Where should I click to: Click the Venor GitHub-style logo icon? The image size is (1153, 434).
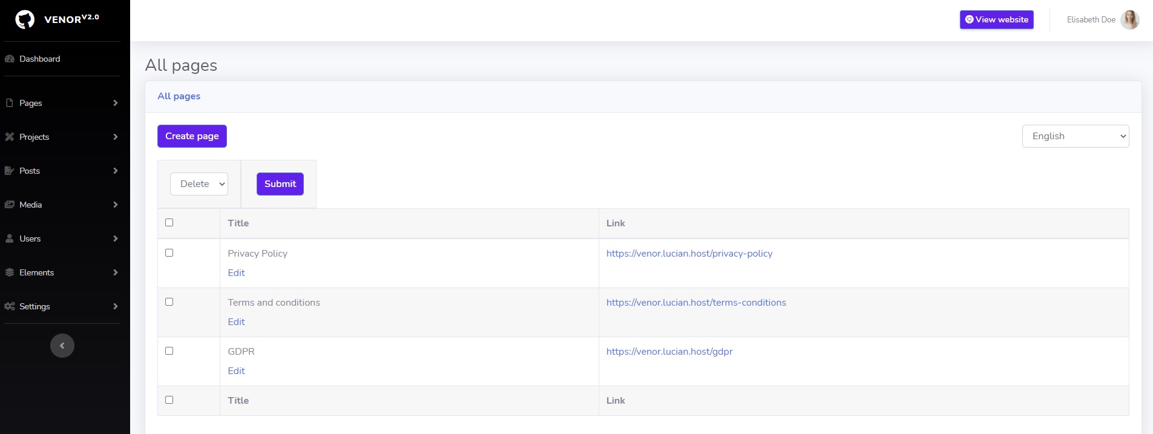click(25, 19)
